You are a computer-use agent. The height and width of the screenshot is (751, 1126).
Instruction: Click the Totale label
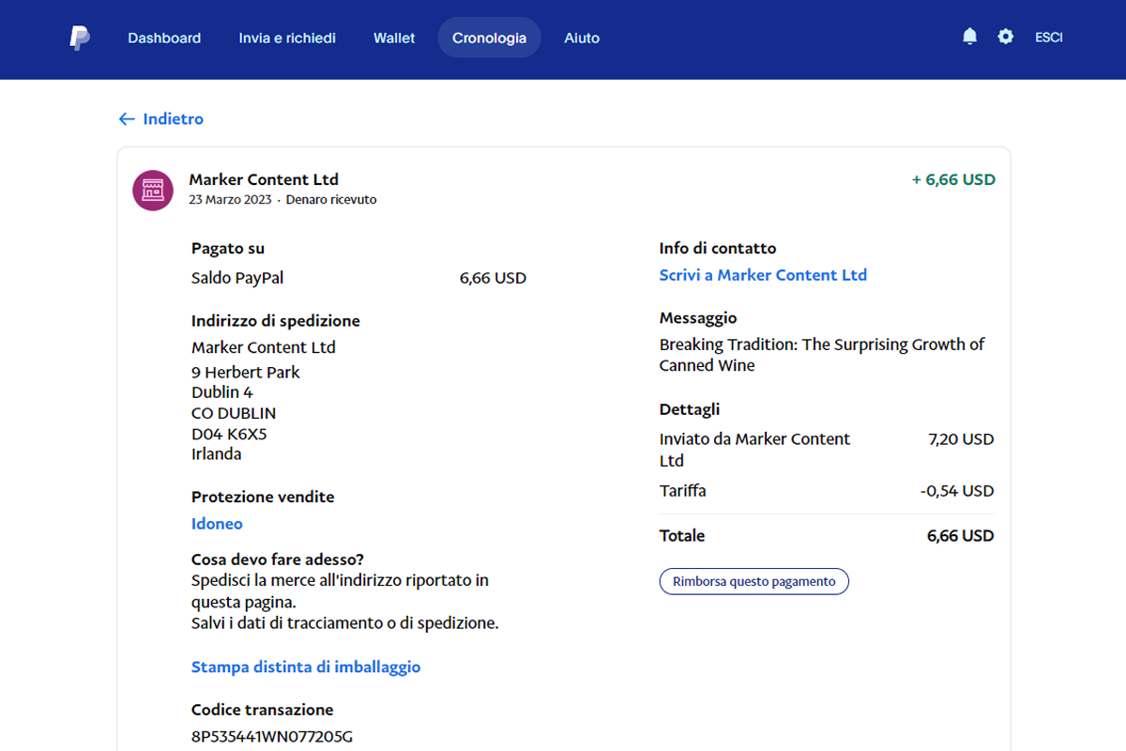[682, 536]
